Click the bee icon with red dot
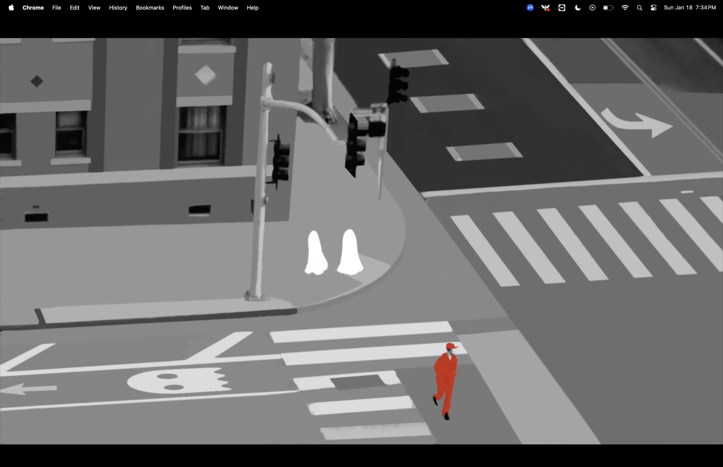Viewport: 723px width, 467px height. tap(545, 8)
